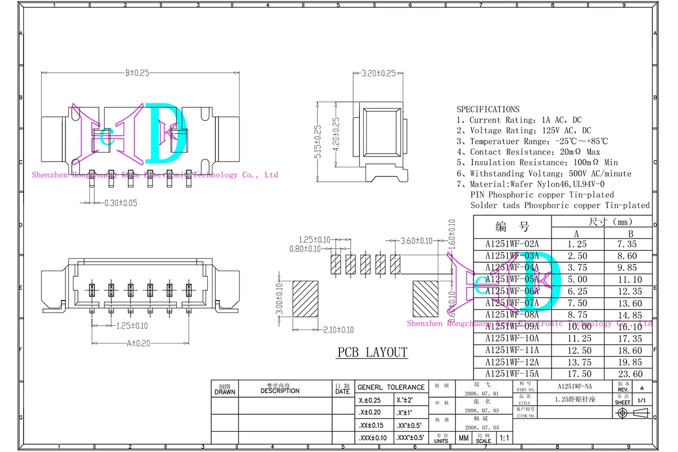
Task: Select the SPECIFICATIONS heading
Action: pos(488,109)
